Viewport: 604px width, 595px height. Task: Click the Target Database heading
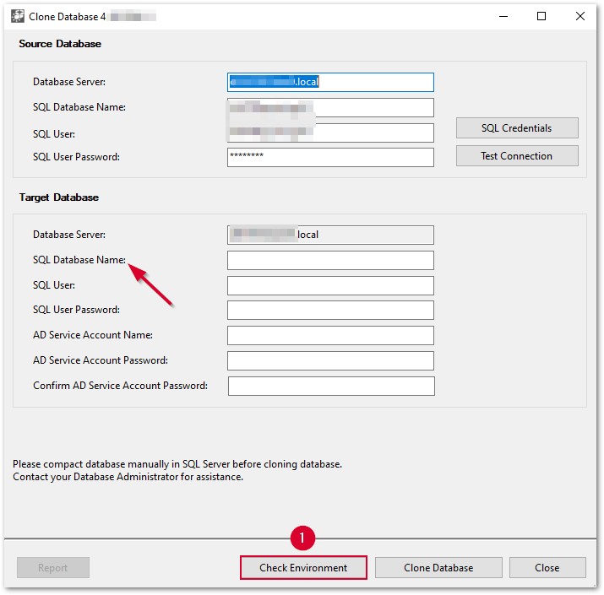point(59,197)
